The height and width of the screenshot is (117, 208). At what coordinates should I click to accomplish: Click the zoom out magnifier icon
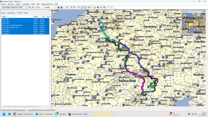tap(33, 7)
